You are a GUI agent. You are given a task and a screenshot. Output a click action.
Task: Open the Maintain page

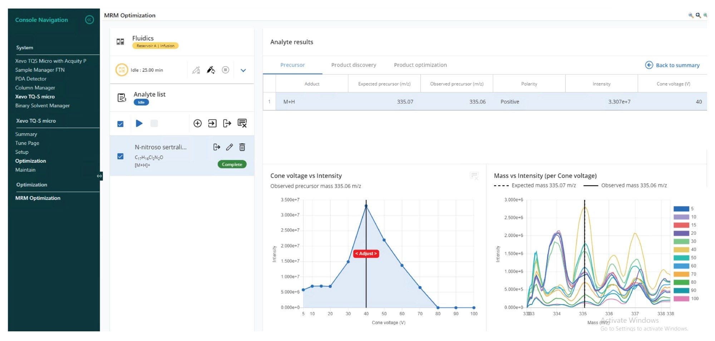(25, 170)
